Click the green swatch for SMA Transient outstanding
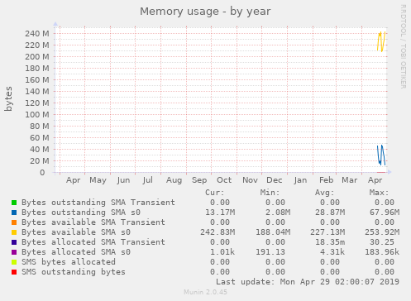Image resolution: width=411 pixels, height=301 pixels. (14, 203)
